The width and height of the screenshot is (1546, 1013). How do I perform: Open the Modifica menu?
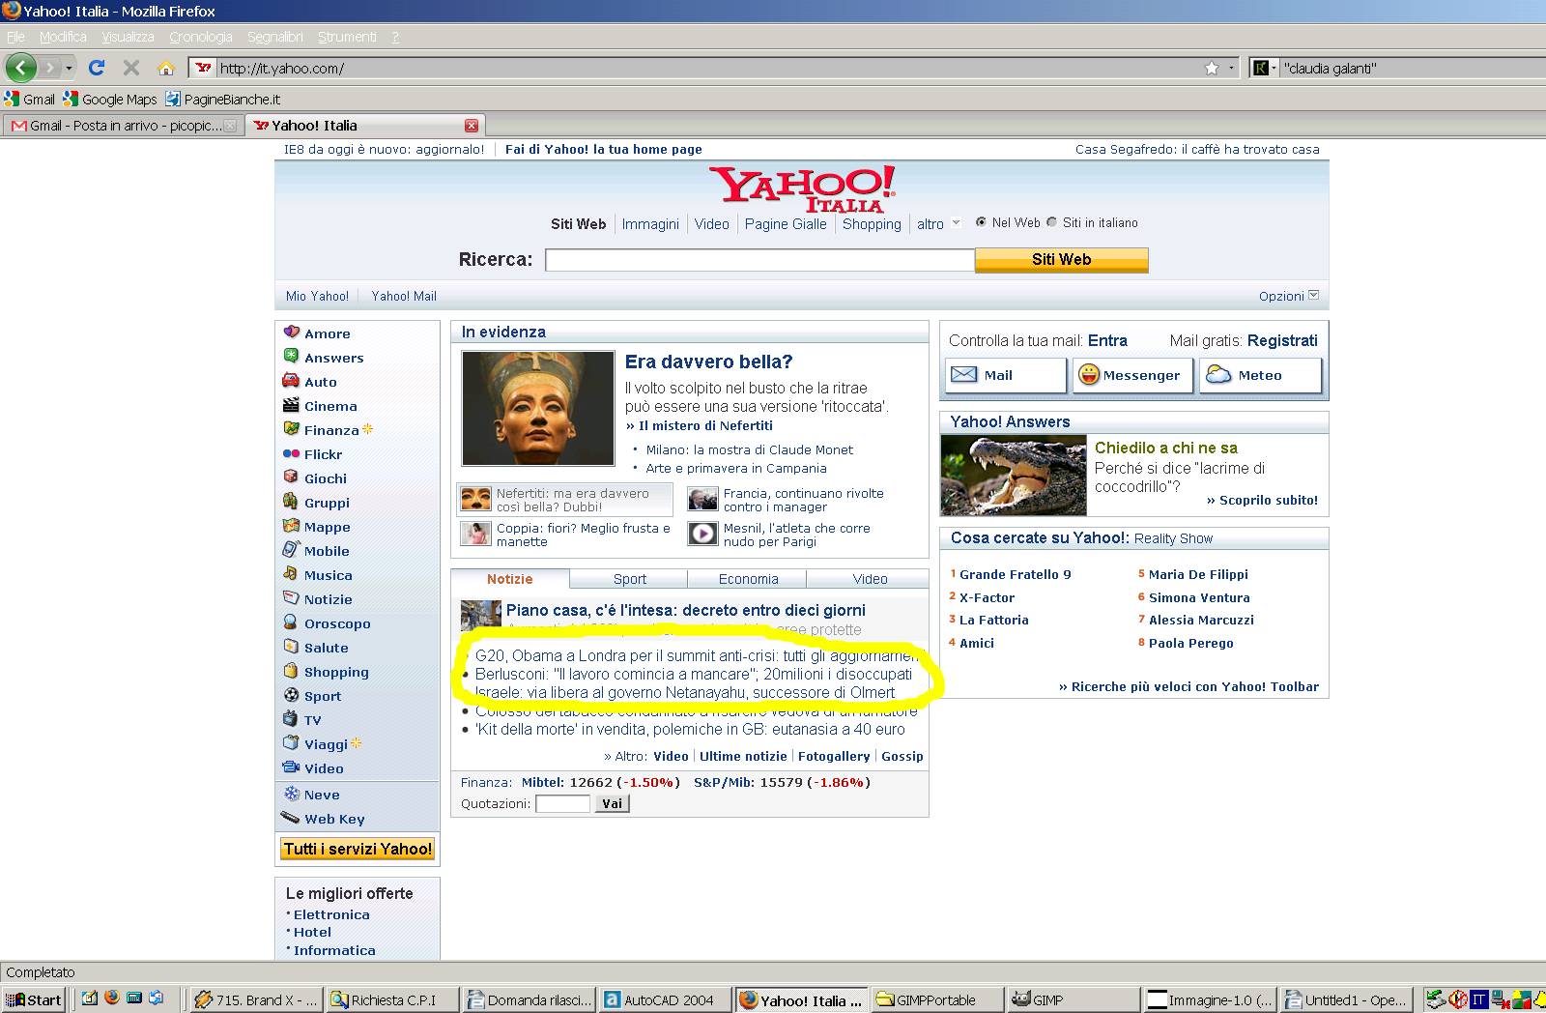pos(63,37)
